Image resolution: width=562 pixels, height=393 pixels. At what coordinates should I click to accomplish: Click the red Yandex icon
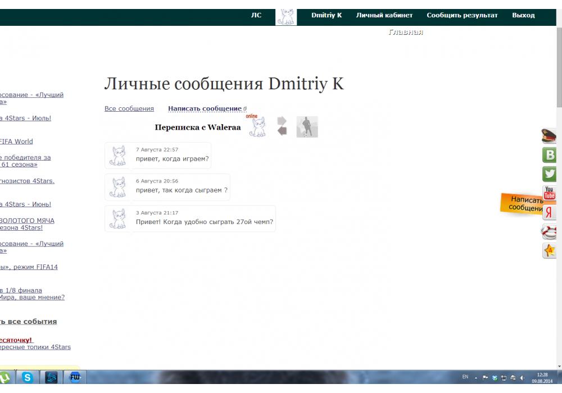point(549,212)
